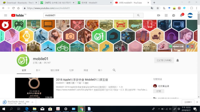Image resolution: width=200 pixels, height=112 pixels.
Task: Open the account avatar menu
Action: tap(190, 15)
